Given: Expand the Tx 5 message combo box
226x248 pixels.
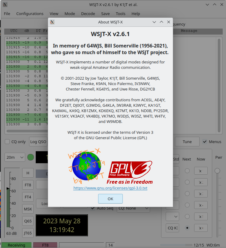Looking at the screenshot, I should tap(173, 216).
